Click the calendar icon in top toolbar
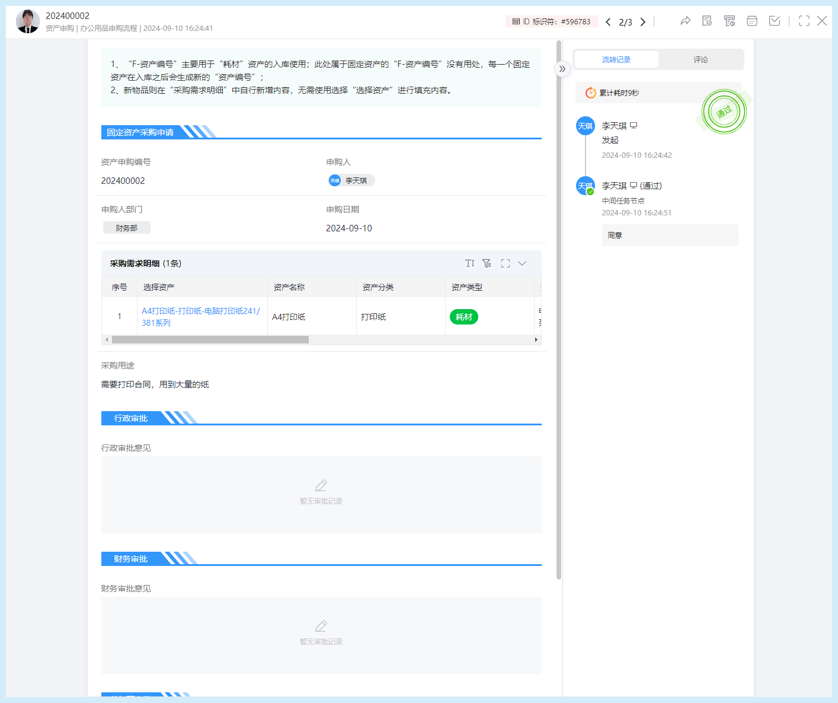 [752, 21]
